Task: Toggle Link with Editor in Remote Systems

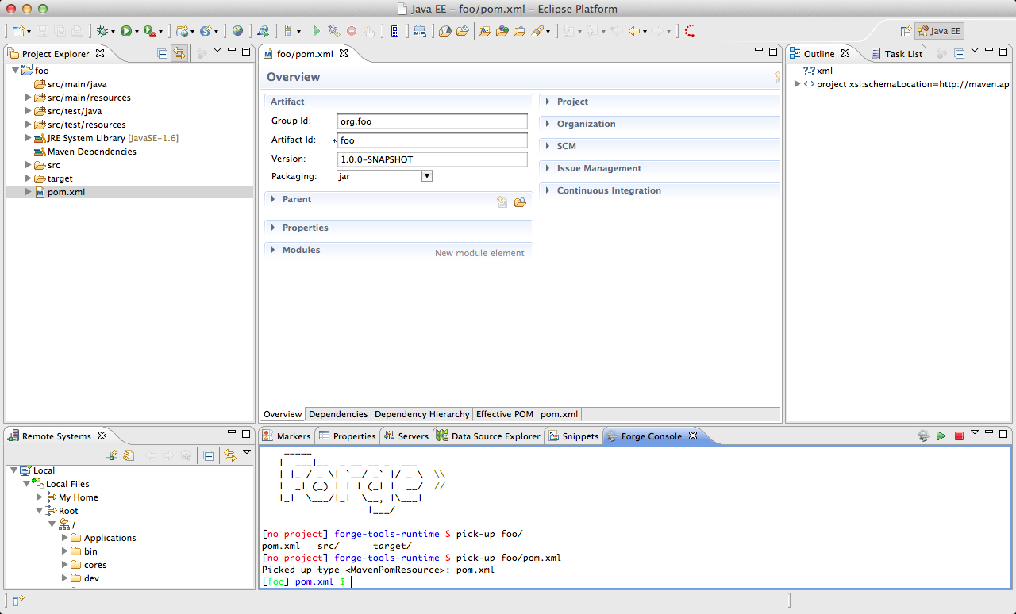Action: pos(230,455)
